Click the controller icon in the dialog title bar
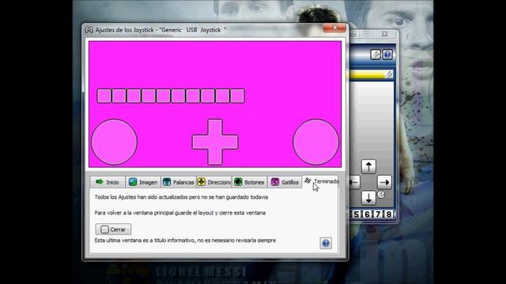 click(89, 30)
